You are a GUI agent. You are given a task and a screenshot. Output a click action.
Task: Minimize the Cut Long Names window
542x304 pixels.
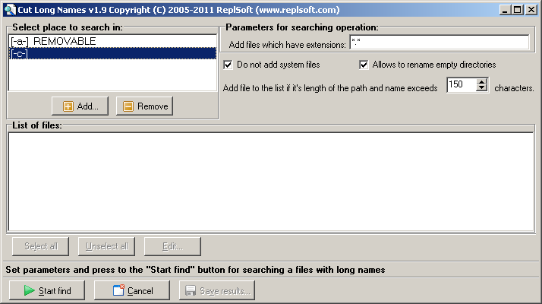coord(503,9)
